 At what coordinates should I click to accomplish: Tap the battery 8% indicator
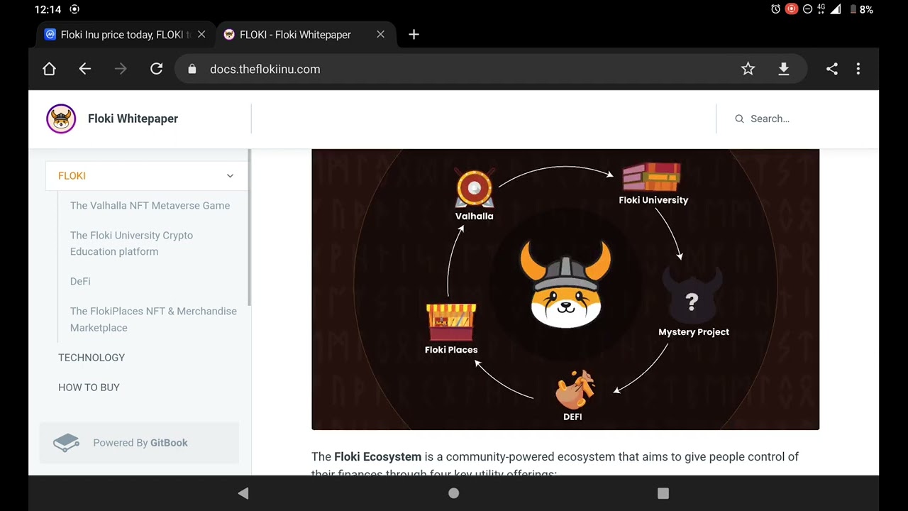861,9
